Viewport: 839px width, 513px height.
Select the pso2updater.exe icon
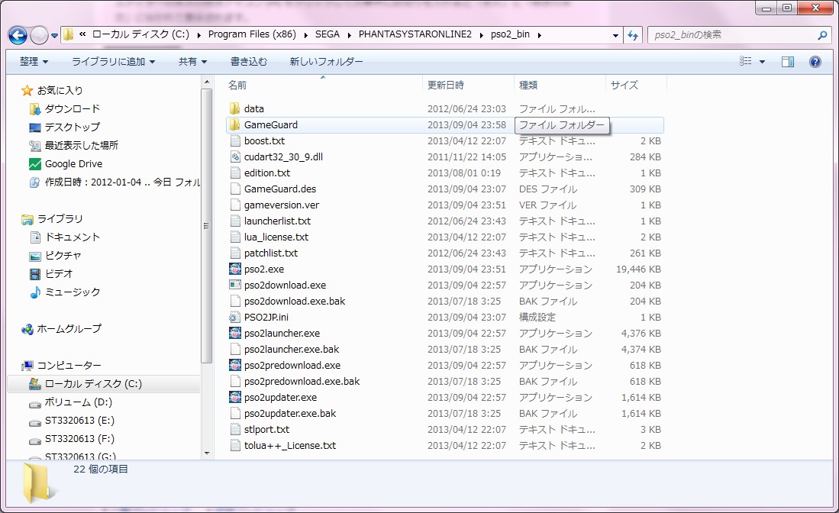click(x=234, y=398)
